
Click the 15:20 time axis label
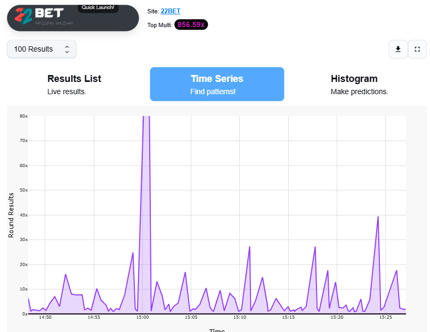pos(337,317)
